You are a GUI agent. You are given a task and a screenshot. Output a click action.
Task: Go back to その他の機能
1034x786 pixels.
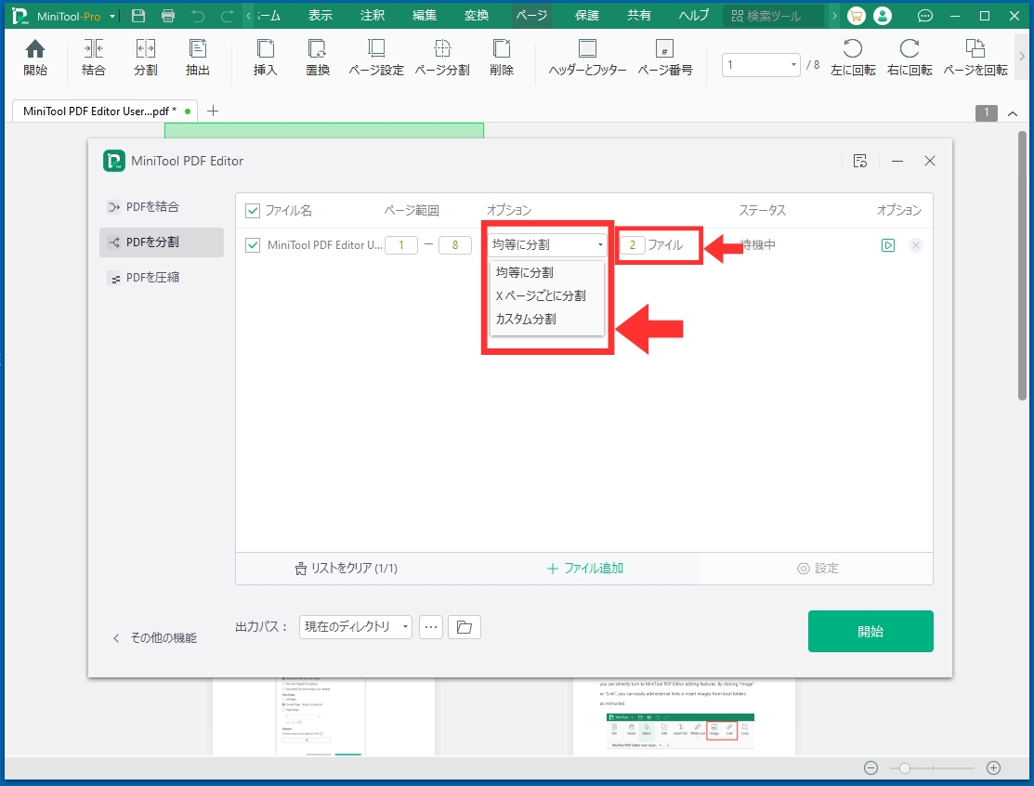[x=155, y=637]
